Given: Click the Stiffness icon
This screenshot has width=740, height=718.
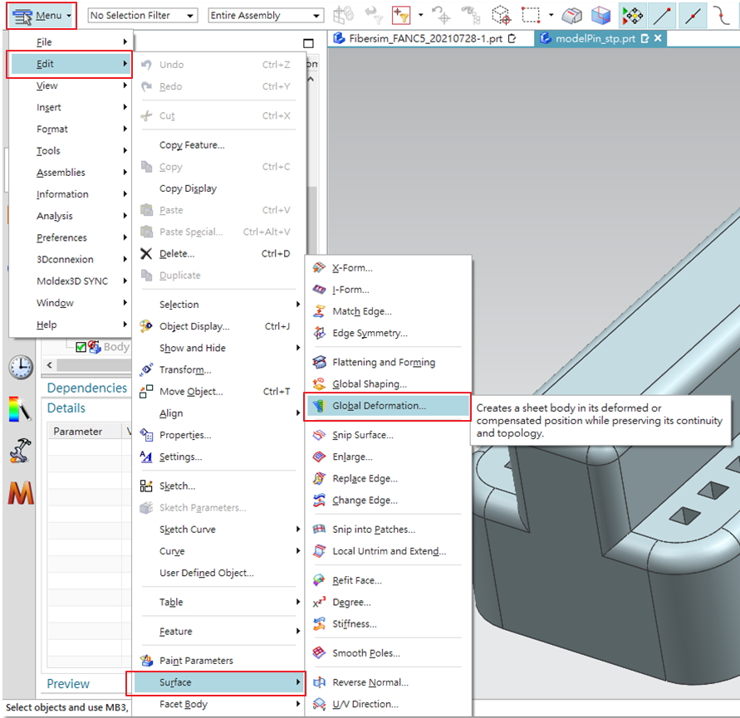Looking at the screenshot, I should pyautogui.click(x=319, y=623).
